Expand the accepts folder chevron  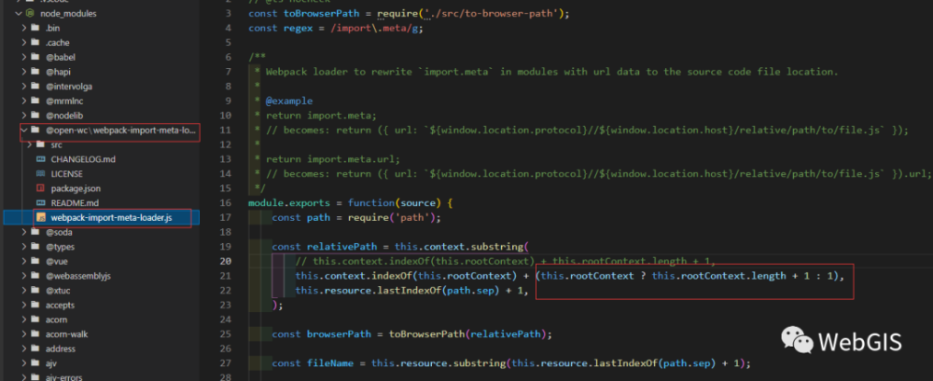[x=24, y=305]
